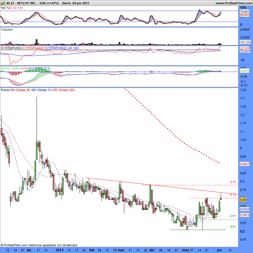
Task: Click the 'may' month marker on the date axis
Action: click(x=186, y=250)
